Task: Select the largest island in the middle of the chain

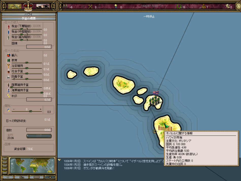Action: click(x=123, y=84)
